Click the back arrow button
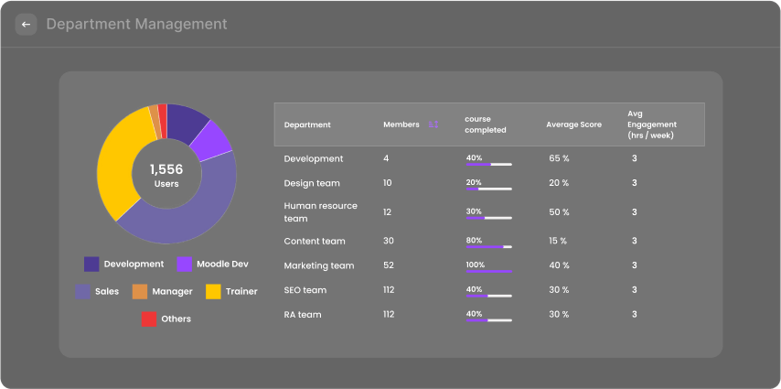The height and width of the screenshot is (389, 781). 26,25
